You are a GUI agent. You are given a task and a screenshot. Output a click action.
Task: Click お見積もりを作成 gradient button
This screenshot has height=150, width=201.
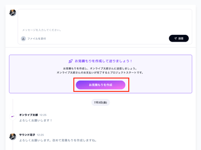point(100,85)
